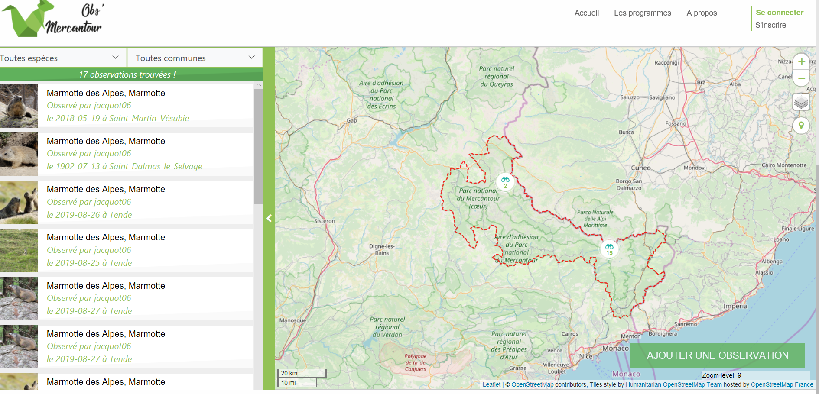Click S'inscrire link

[x=770, y=25]
